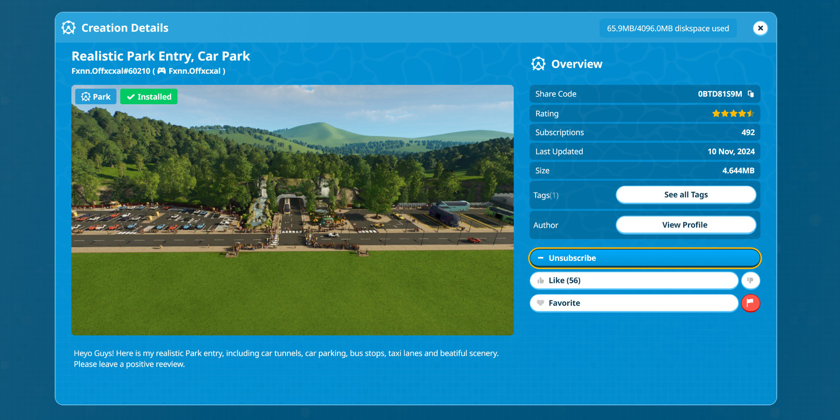Unsubscribe from this creation
Screen dimensions: 840x420
click(645, 258)
